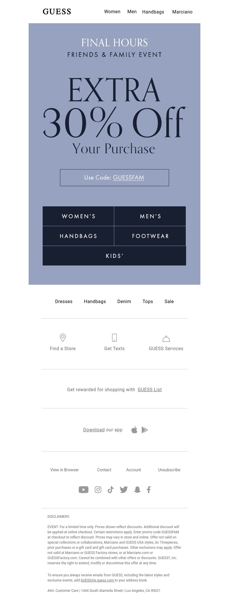
Task: Tap the Get Texts phone icon
Action: coord(114,338)
